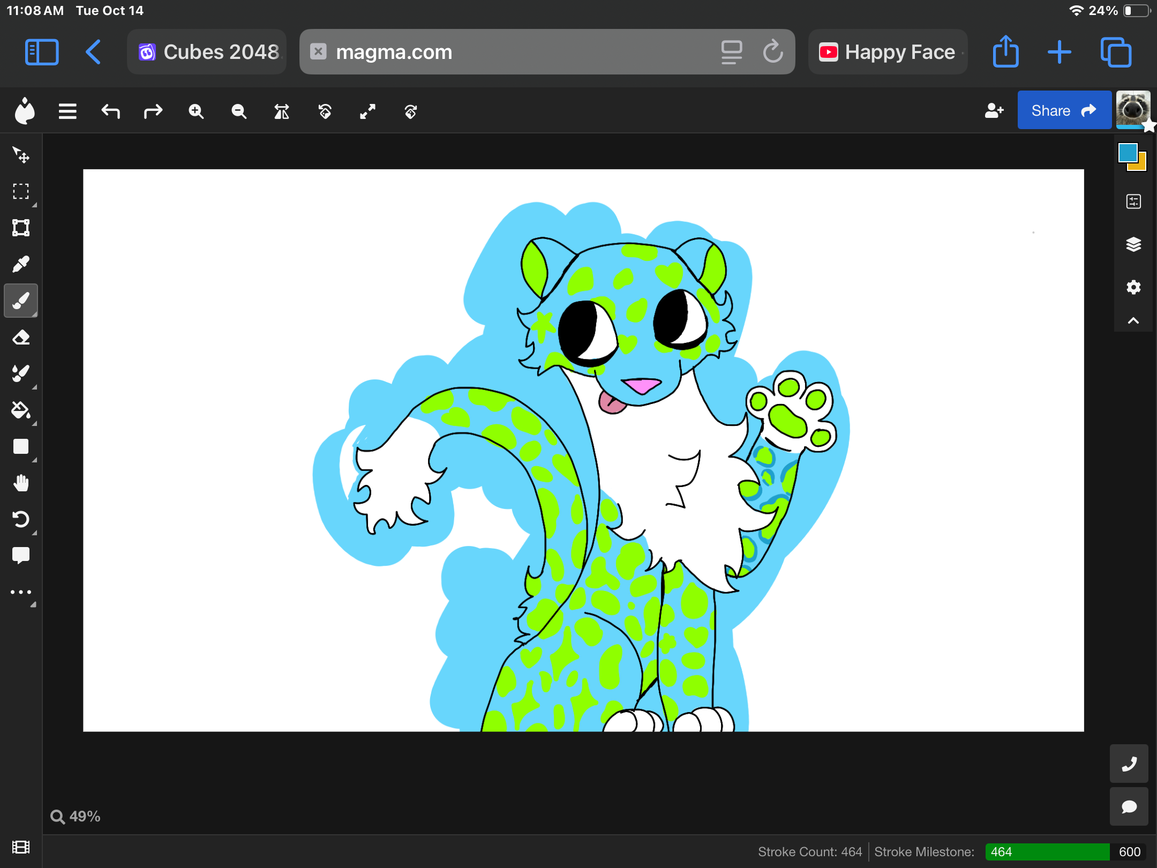
Task: Click the Undo arrow in toolbar
Action: (110, 111)
